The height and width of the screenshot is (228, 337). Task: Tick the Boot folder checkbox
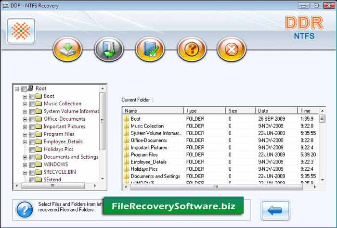(x=32, y=96)
